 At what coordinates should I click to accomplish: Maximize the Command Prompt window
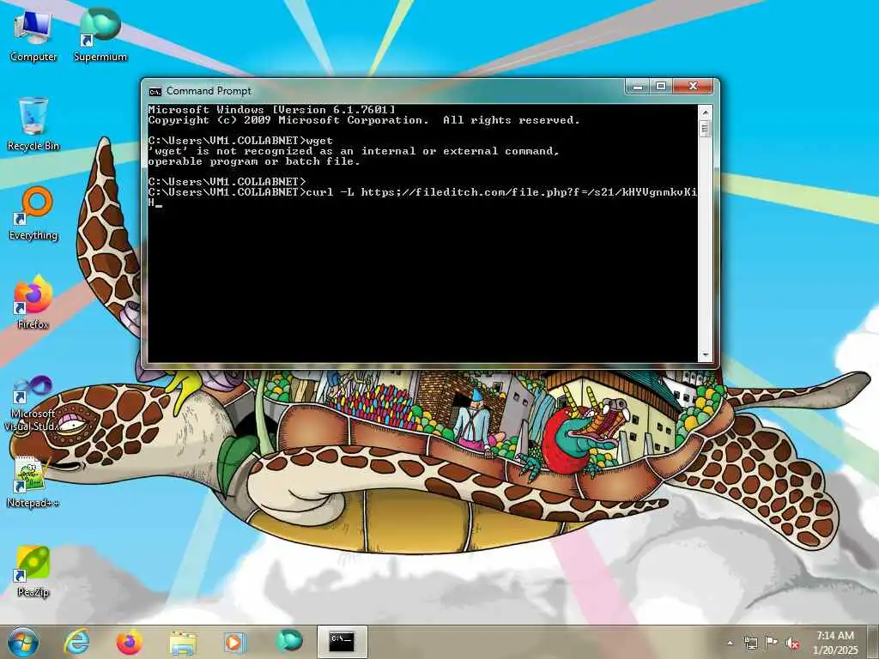(661, 87)
